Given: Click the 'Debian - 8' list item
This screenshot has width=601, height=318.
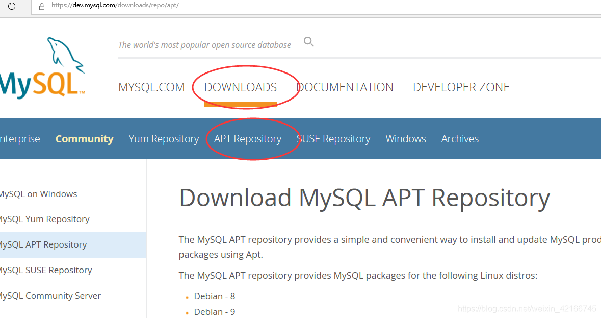Looking at the screenshot, I should click(214, 296).
